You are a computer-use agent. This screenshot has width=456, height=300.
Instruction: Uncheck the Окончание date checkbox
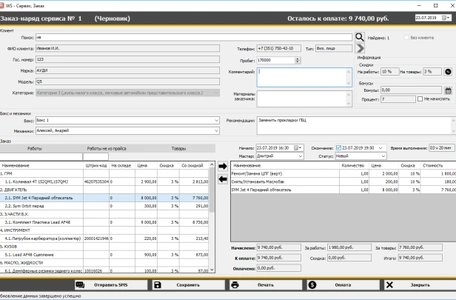pyautogui.click(x=338, y=147)
